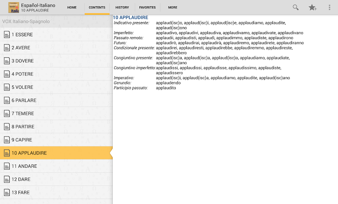Select the CONTENTS tab

97,7
